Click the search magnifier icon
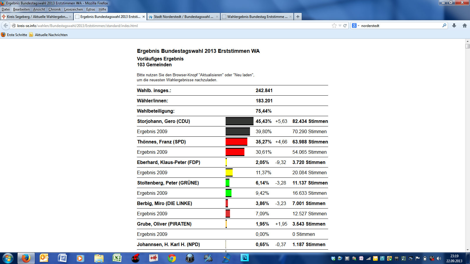 pyautogui.click(x=444, y=26)
